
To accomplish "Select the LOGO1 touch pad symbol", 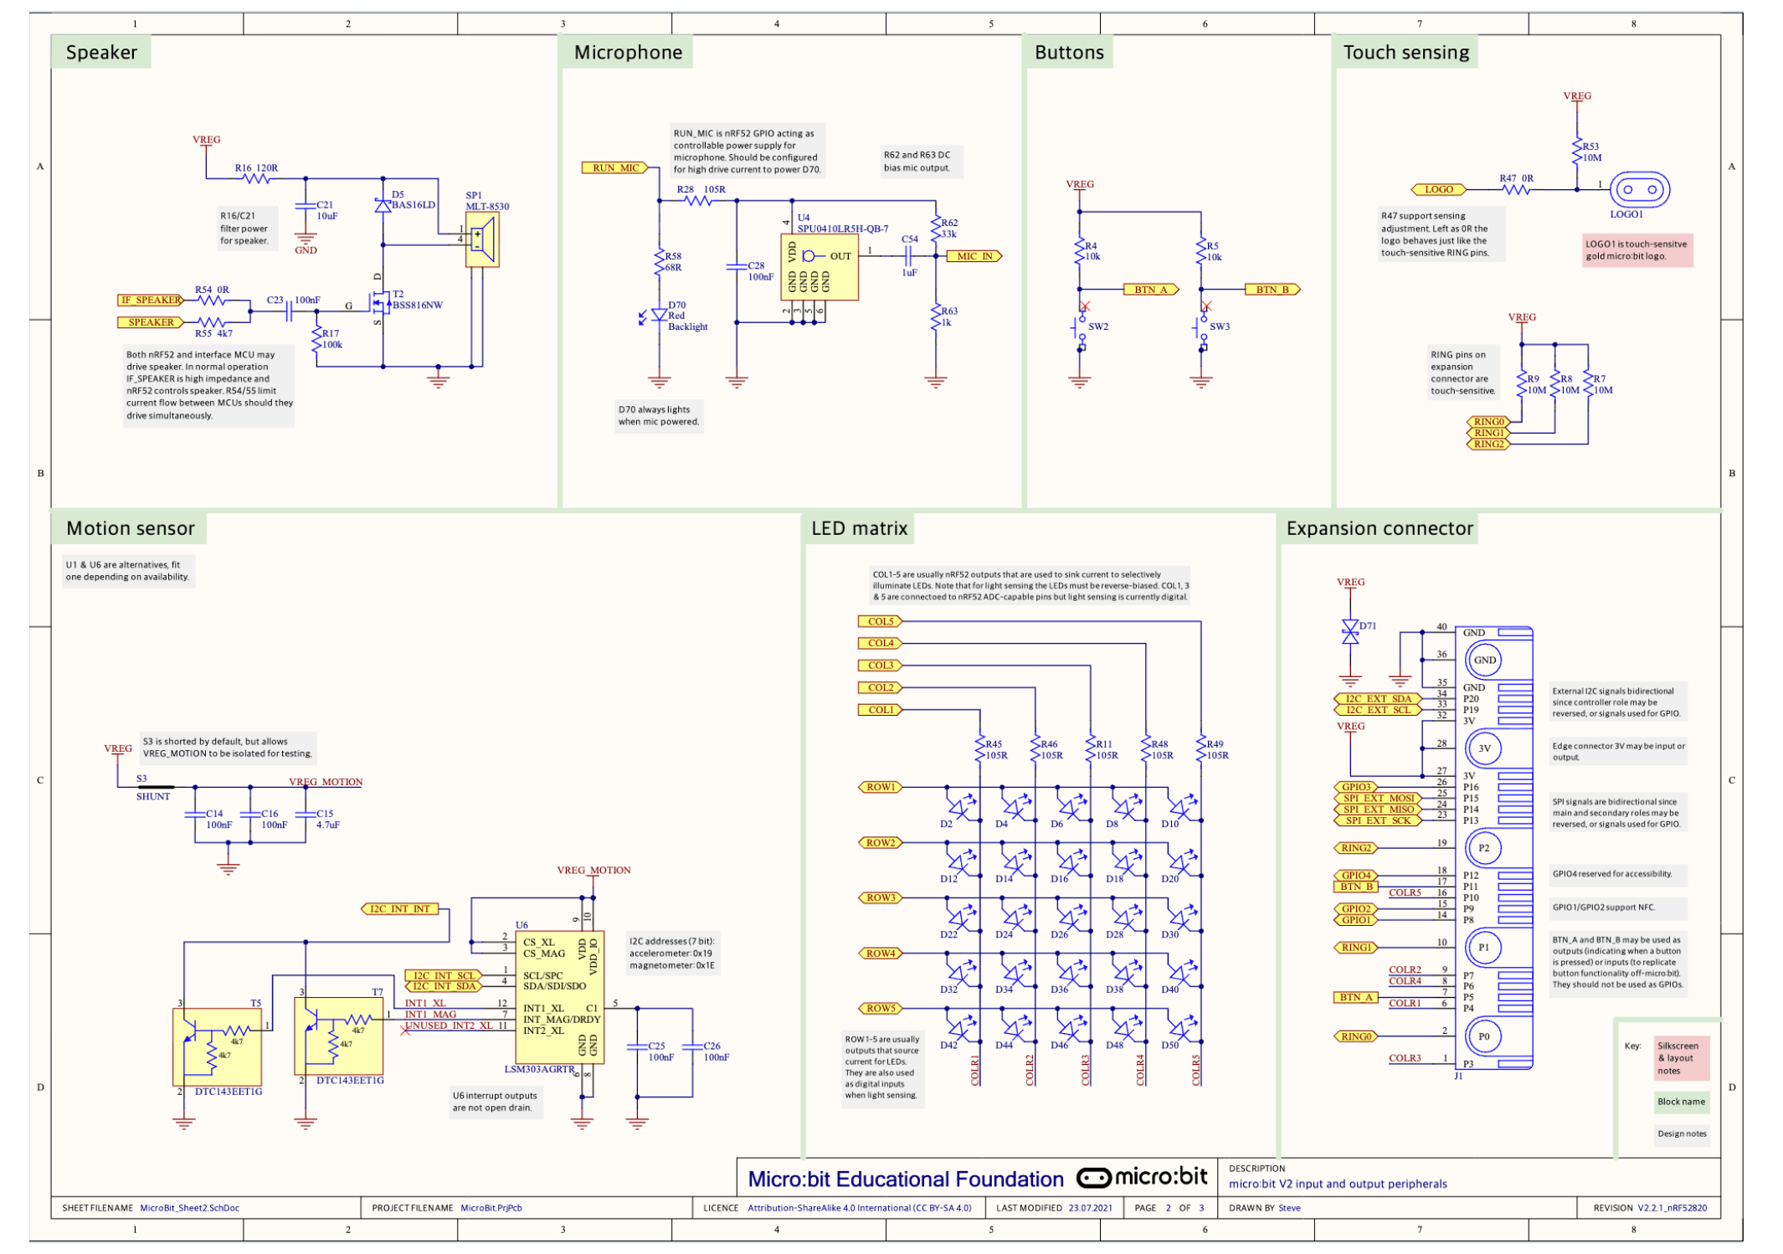I will click(1639, 189).
